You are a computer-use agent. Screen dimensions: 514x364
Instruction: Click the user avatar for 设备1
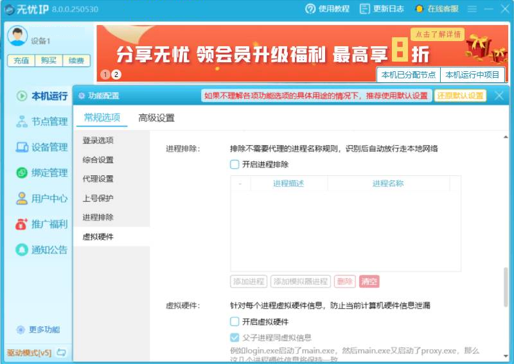pos(17,36)
